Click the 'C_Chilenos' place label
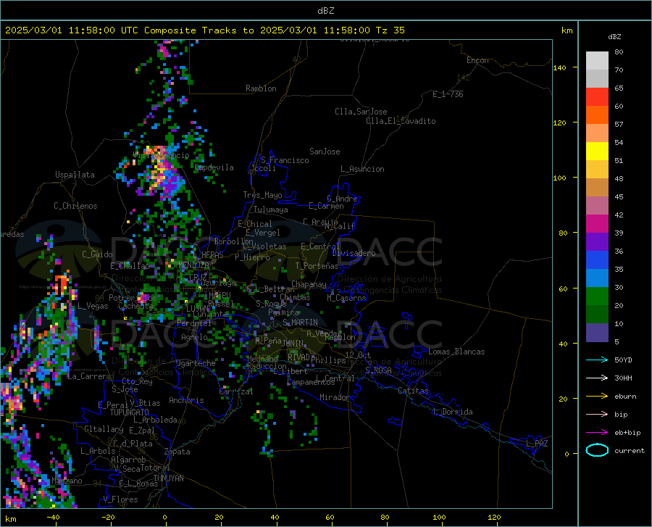The height and width of the screenshot is (527, 652). [x=75, y=206]
